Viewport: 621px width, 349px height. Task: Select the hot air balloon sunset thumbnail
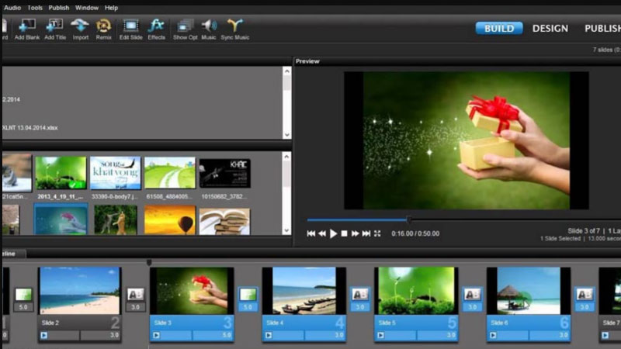170,220
